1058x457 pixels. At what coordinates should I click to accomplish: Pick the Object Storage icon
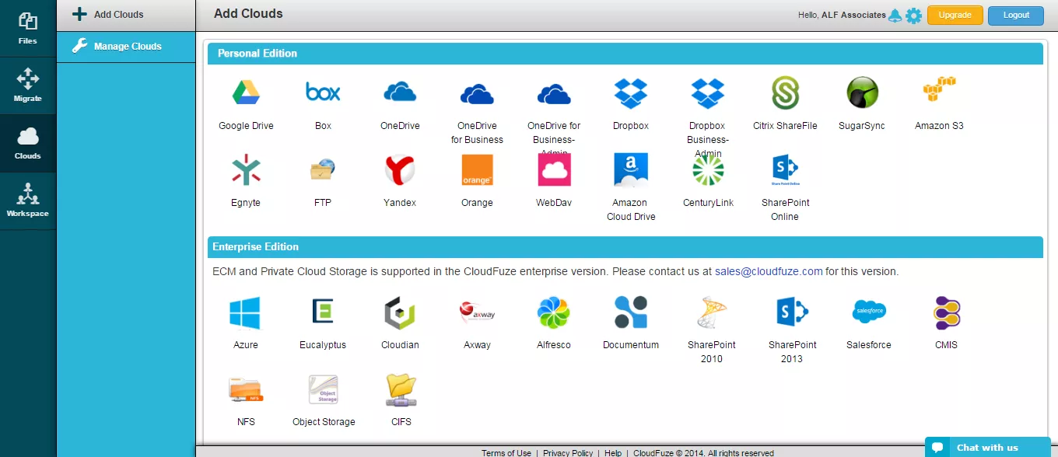point(324,389)
